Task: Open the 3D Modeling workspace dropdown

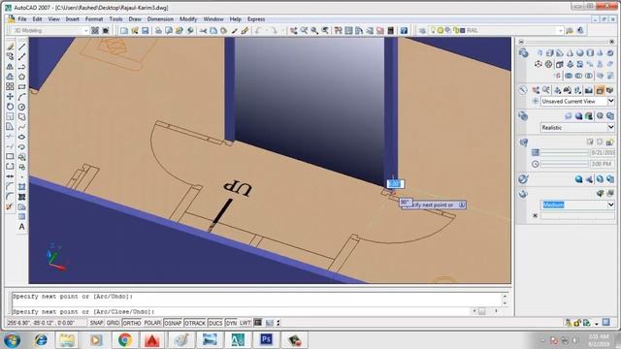Action: point(85,30)
